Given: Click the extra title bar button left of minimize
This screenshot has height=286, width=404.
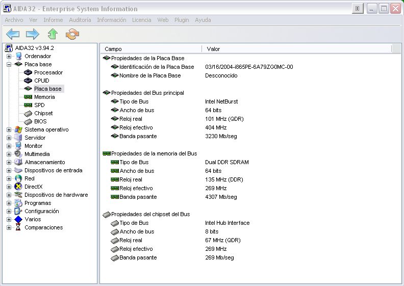Looking at the screenshot, I should 358,9.
